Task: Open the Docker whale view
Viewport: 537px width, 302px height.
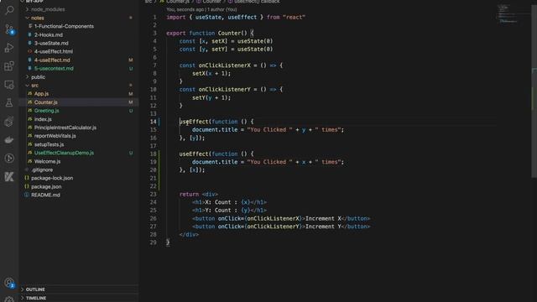Action: click(9, 140)
